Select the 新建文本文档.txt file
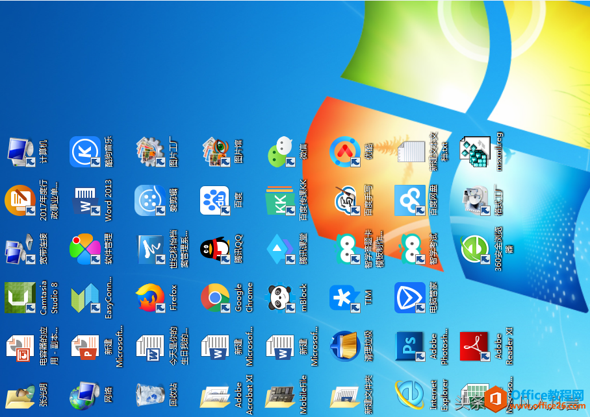Image resolution: width=590 pixels, height=417 pixels. pyautogui.click(x=411, y=152)
